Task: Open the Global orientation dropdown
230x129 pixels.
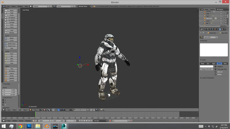Action: (x=69, y=110)
